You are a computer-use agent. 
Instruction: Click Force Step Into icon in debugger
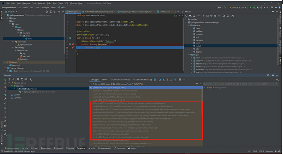(x=167, y=80)
